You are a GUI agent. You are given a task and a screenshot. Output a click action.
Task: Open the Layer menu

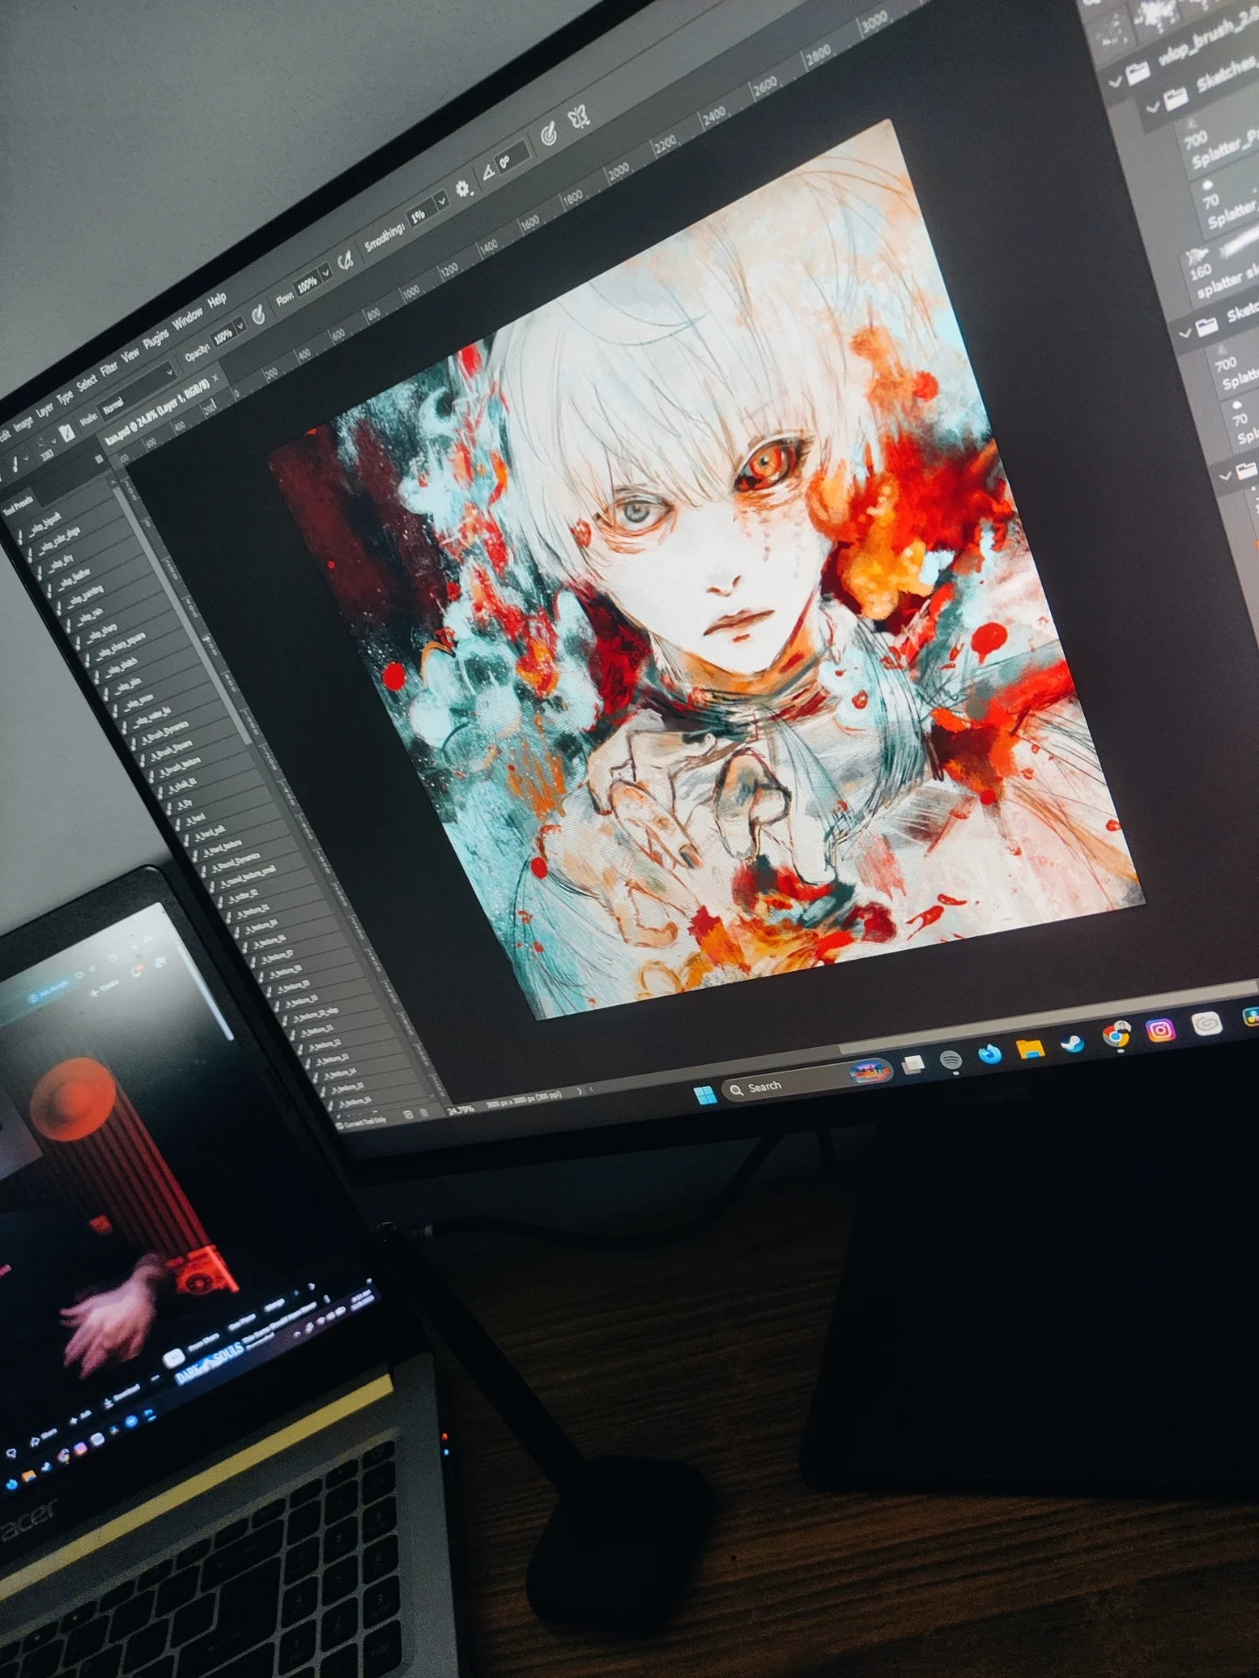click(x=45, y=409)
